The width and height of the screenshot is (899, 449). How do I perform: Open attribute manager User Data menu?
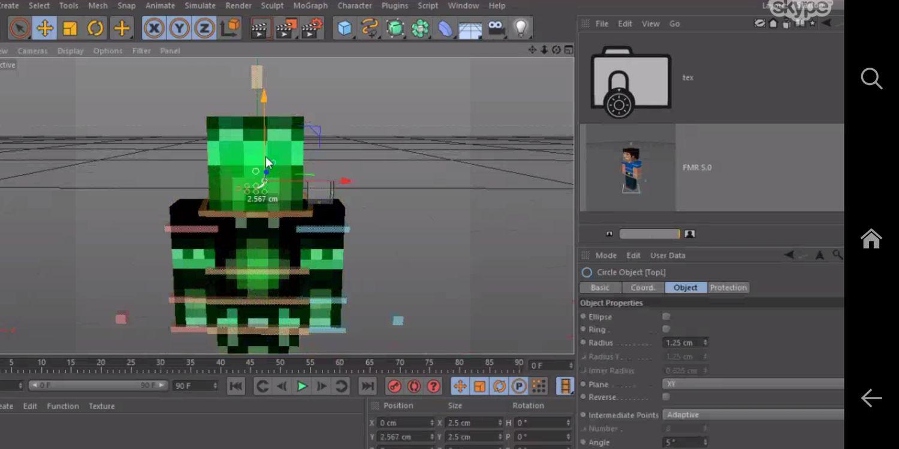tap(668, 255)
